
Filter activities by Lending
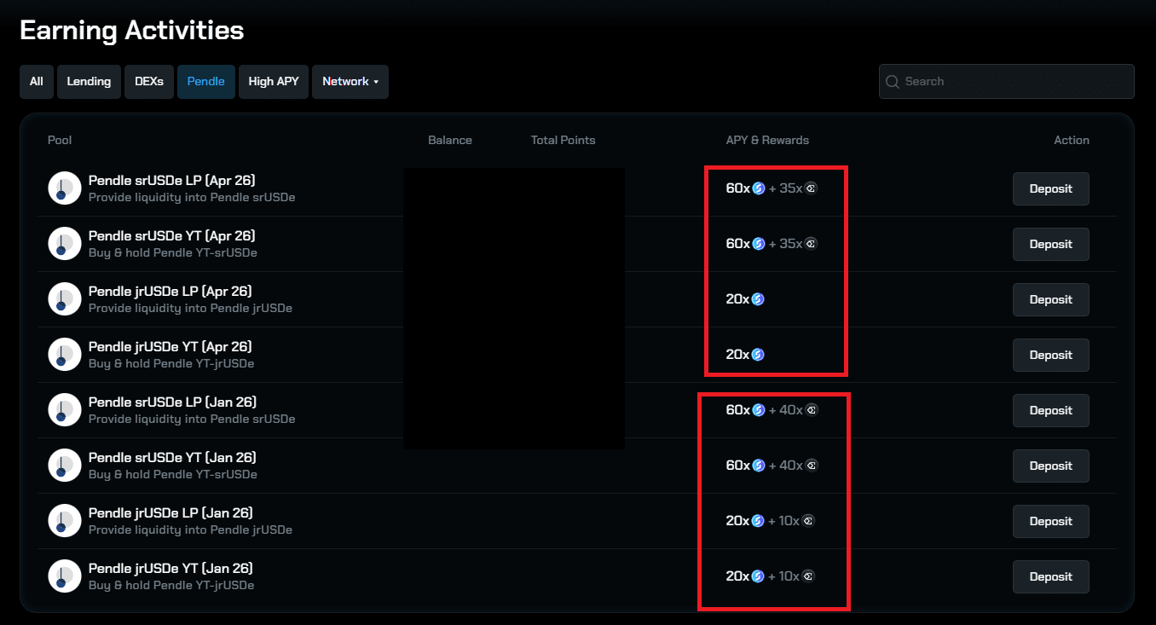click(89, 82)
